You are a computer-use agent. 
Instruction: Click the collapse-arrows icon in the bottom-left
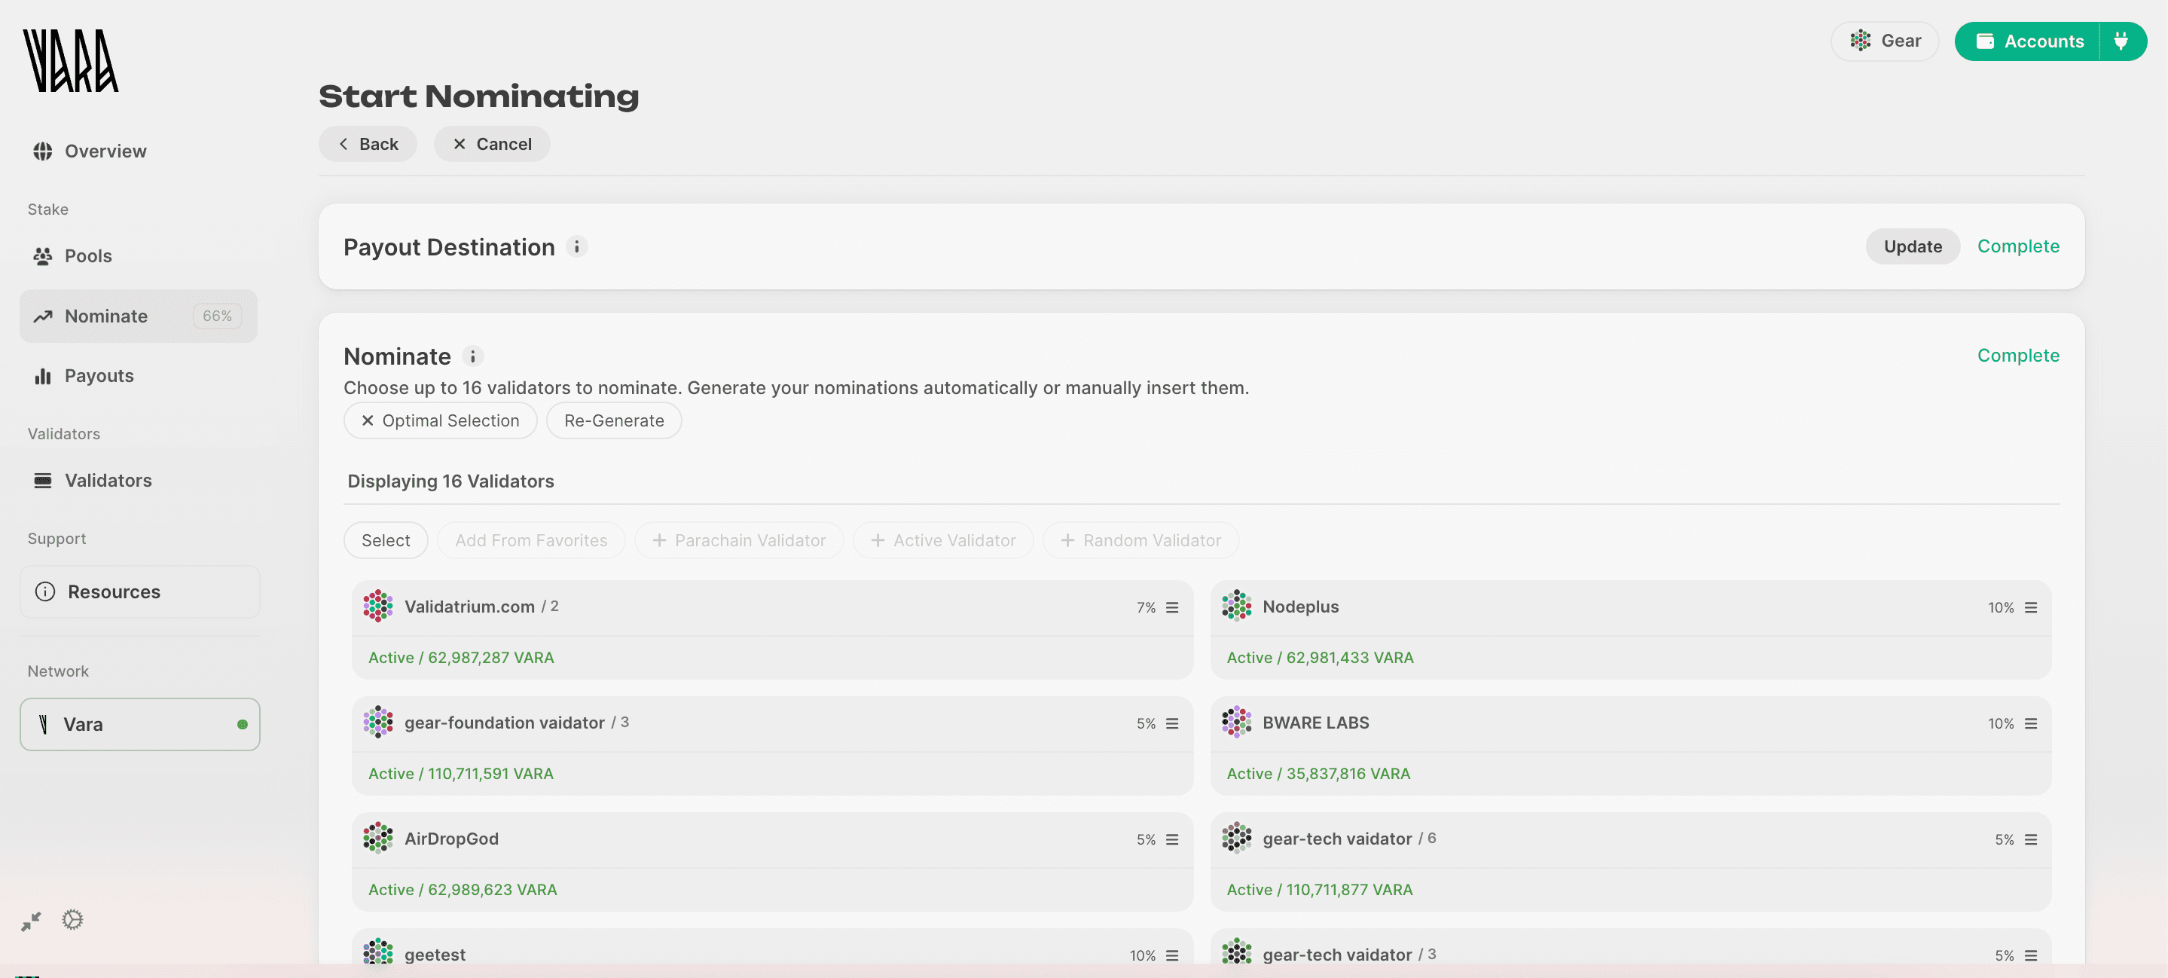click(x=30, y=920)
